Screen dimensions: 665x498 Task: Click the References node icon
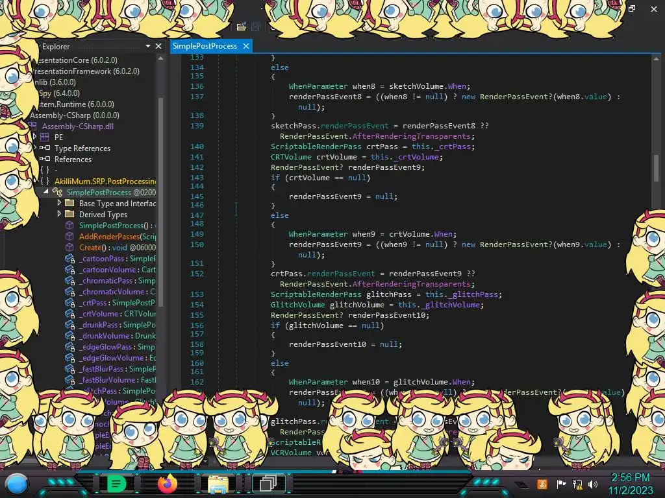click(45, 159)
